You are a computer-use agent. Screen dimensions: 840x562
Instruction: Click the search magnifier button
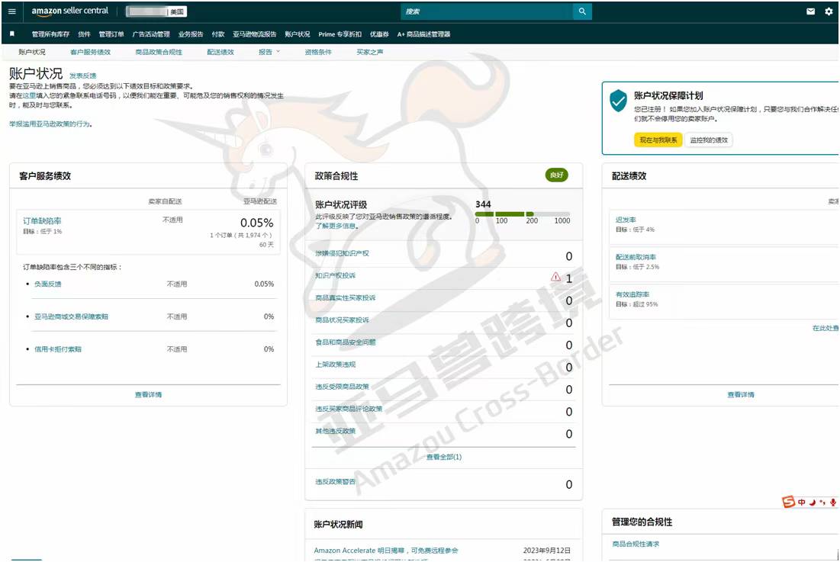pyautogui.click(x=582, y=11)
